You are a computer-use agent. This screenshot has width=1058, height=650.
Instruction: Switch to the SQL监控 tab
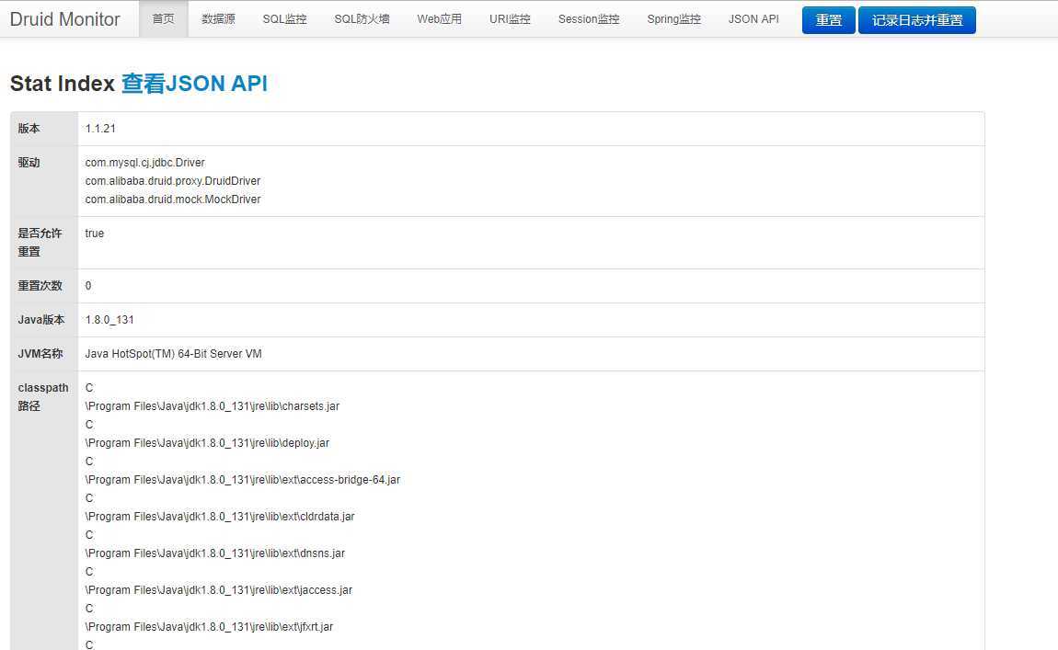point(285,19)
